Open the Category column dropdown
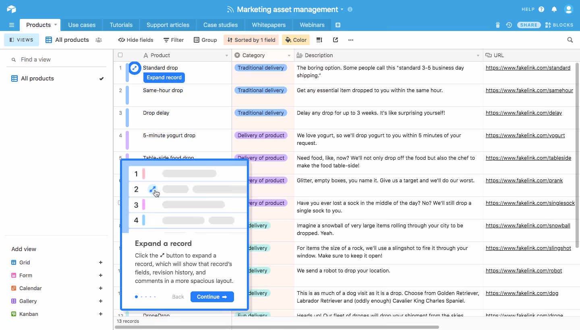Image resolution: width=580 pixels, height=330 pixels. point(289,56)
